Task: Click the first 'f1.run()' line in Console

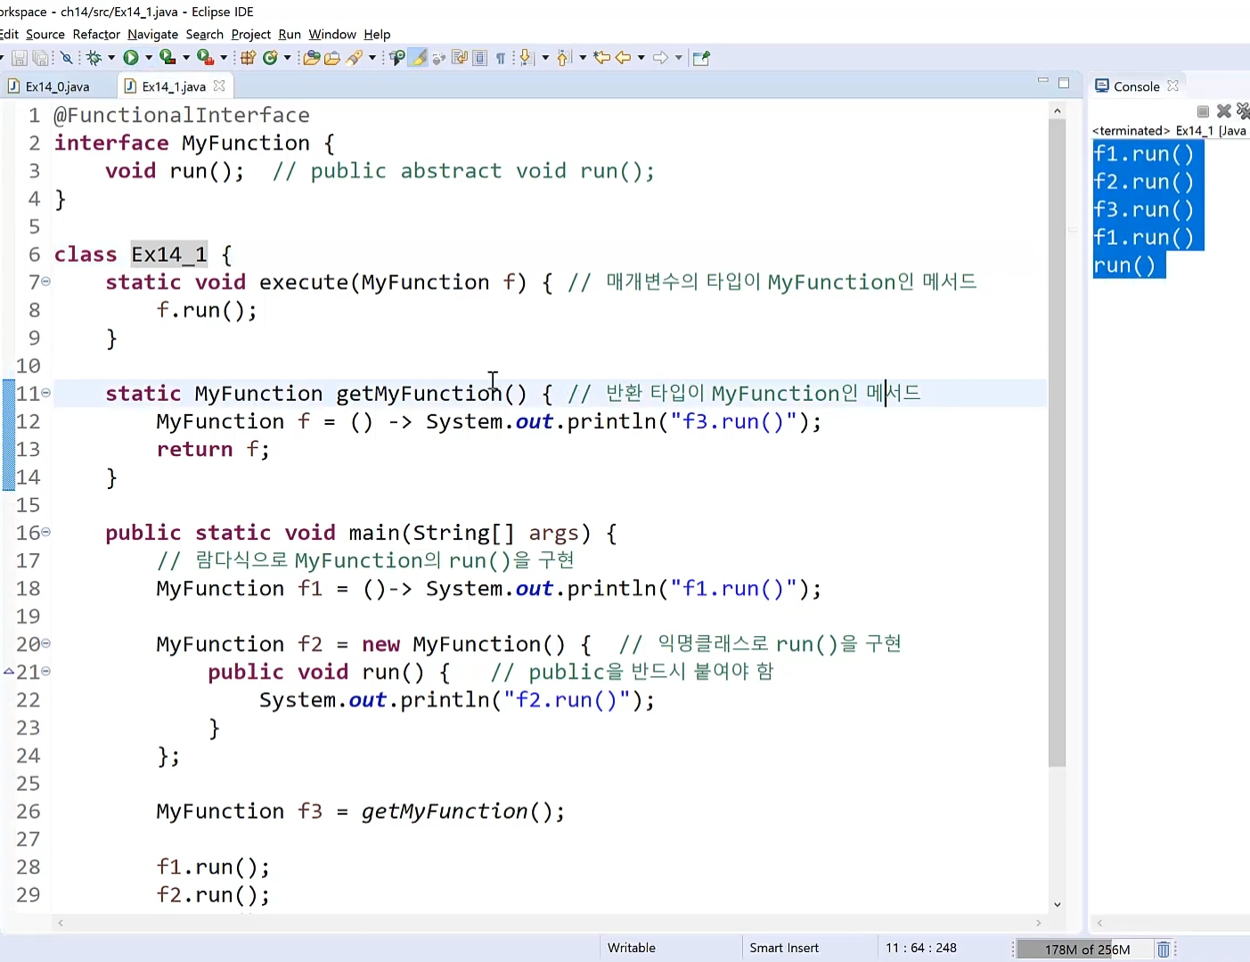Action: pos(1144,154)
